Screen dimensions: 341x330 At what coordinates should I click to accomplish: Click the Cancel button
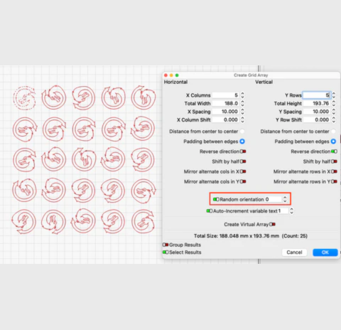(x=294, y=252)
